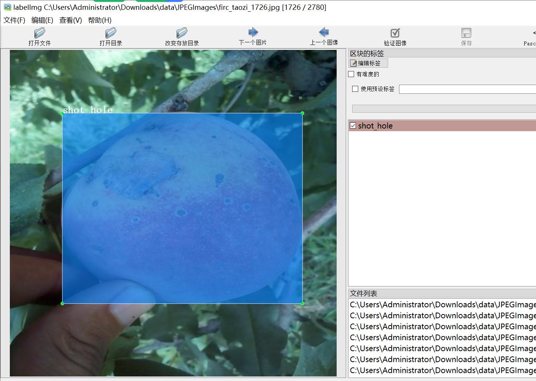Click top-right green vertex of shot_hole box
This screenshot has width=536, height=381.
pos(302,113)
